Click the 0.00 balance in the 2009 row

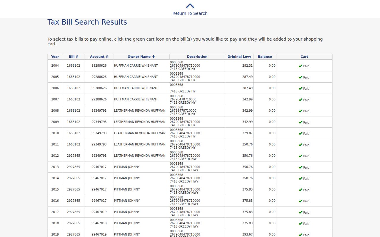[x=272, y=122]
